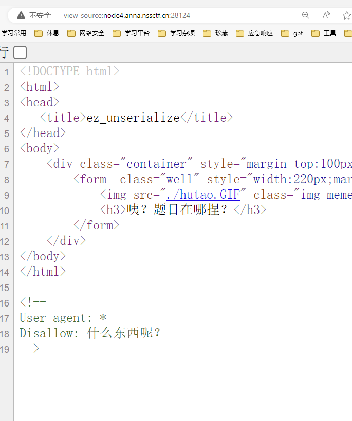Add page to favorites with star icon
Screen dimensions: 352x421
click(x=347, y=15)
